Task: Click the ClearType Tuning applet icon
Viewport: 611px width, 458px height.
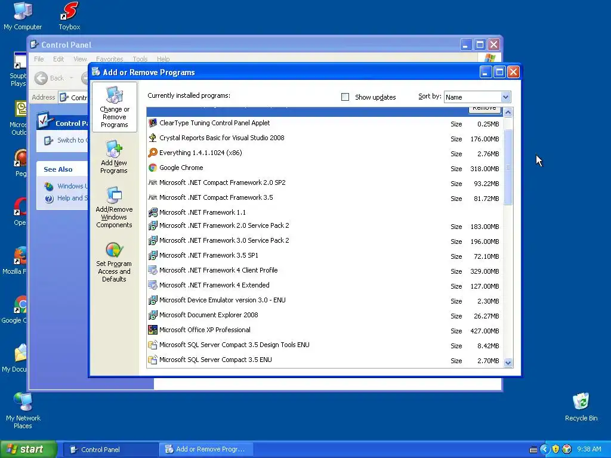Action: [153, 123]
